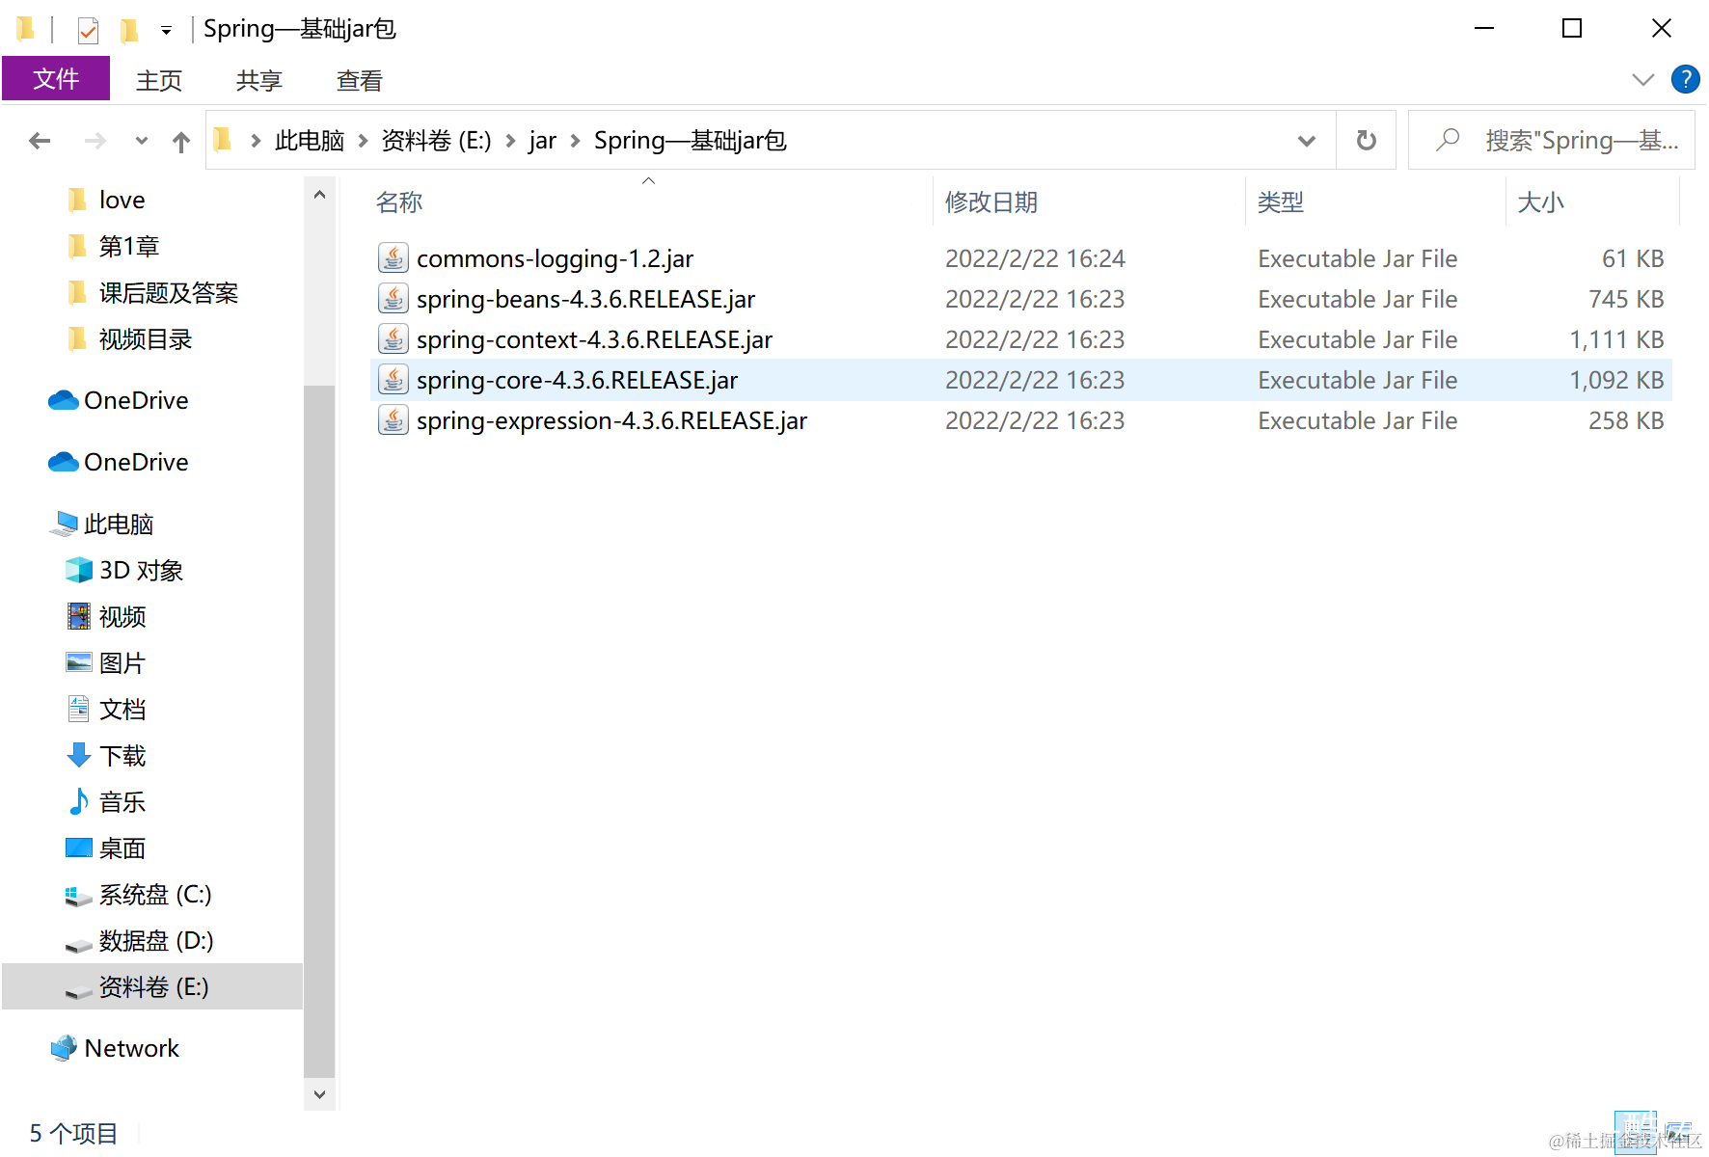Open the 视频 library in navigation pane

pyautogui.click(x=122, y=617)
